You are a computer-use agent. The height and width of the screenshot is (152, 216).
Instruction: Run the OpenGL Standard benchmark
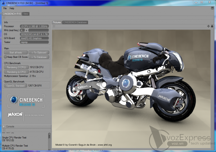[x=15, y=86]
